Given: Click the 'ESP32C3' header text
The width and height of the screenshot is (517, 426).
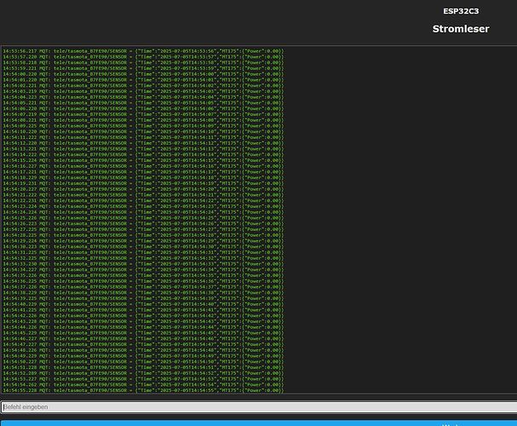Looking at the screenshot, I should point(460,11).
